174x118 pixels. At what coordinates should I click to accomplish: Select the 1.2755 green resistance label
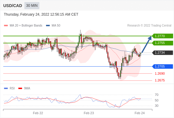162,43
